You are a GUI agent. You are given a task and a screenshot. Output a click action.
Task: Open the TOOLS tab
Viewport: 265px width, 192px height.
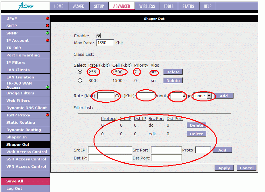[169, 6]
